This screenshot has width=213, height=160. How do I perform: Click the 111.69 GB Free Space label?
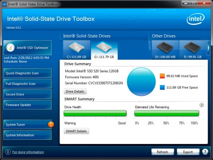pyautogui.click(x=182, y=87)
